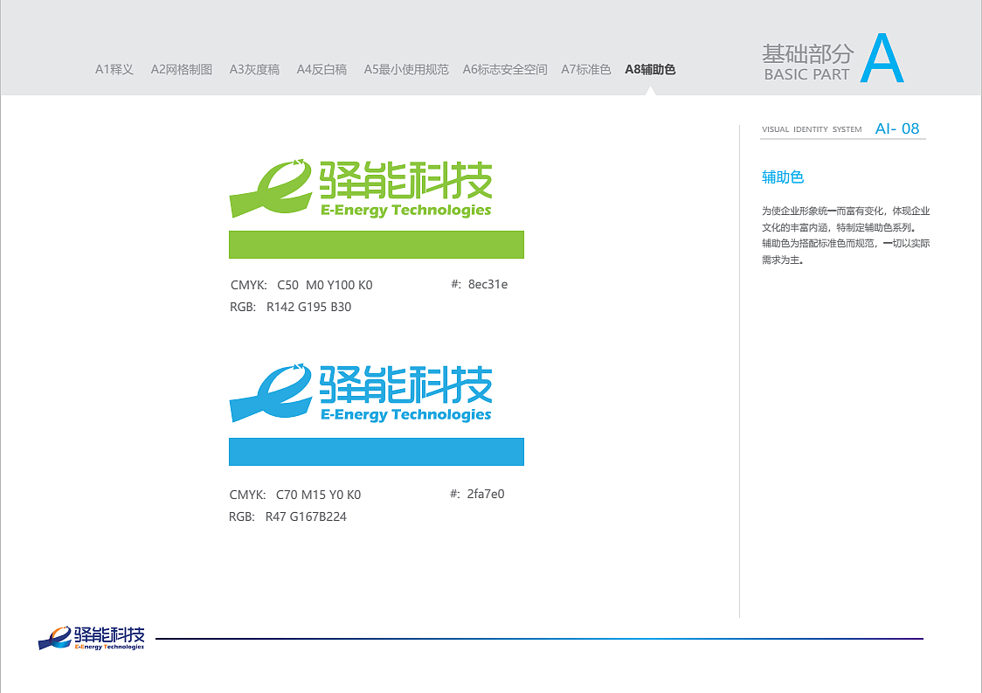
Task: Click the BASIC PART text
Action: (806, 74)
